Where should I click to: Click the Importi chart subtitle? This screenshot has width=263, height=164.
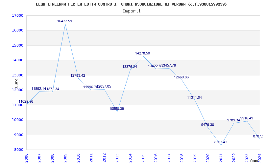pos(131,11)
